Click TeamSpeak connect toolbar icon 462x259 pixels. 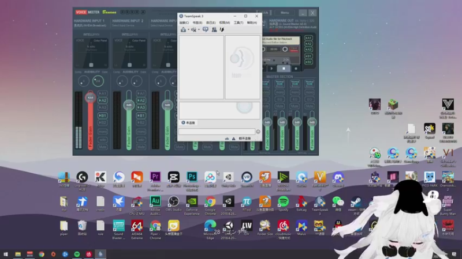[x=183, y=30]
